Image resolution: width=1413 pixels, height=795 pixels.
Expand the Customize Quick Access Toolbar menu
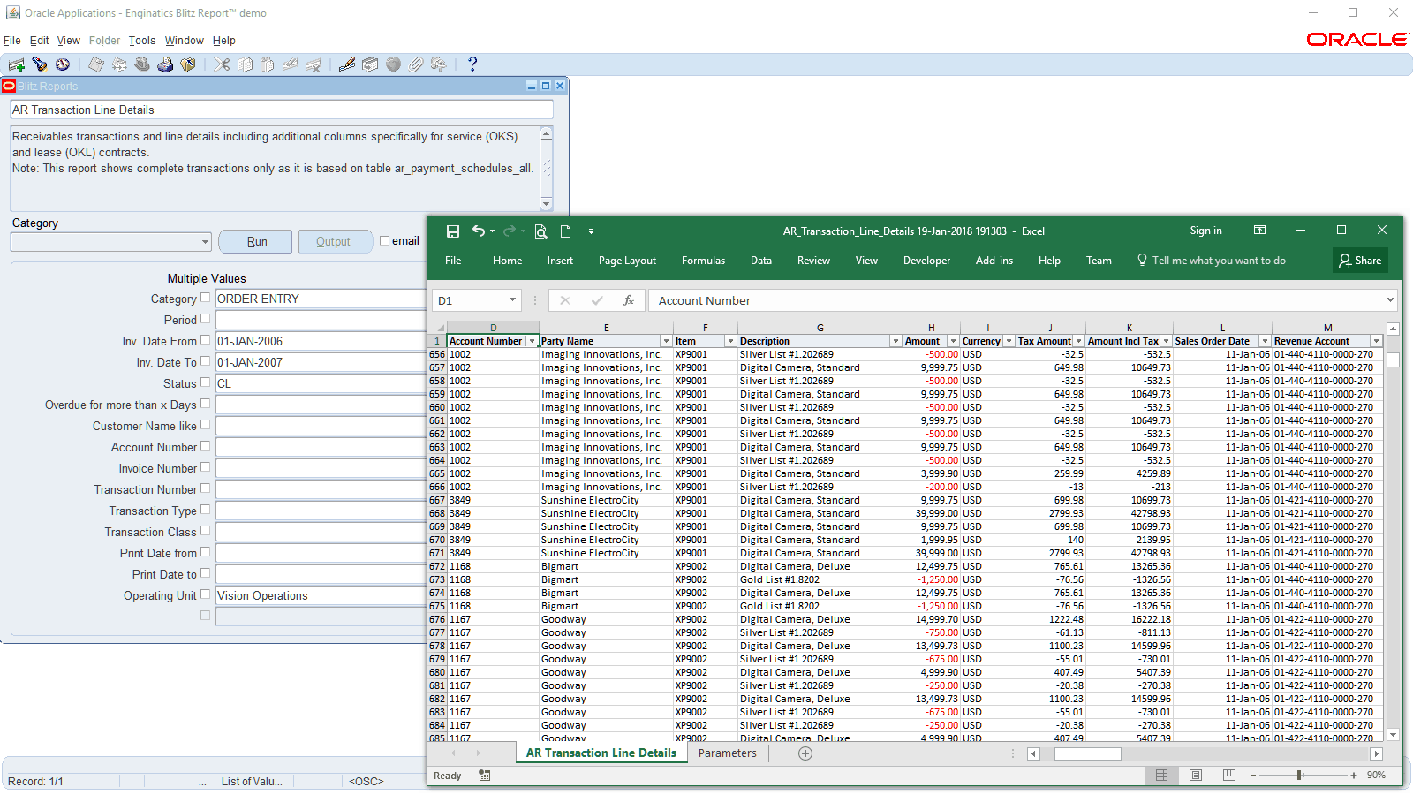click(x=592, y=231)
